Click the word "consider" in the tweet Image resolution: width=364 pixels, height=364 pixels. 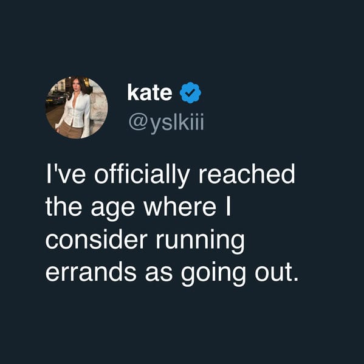click(97, 239)
